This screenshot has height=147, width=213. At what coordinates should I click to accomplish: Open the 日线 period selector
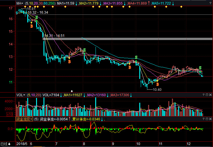(x=6, y=144)
